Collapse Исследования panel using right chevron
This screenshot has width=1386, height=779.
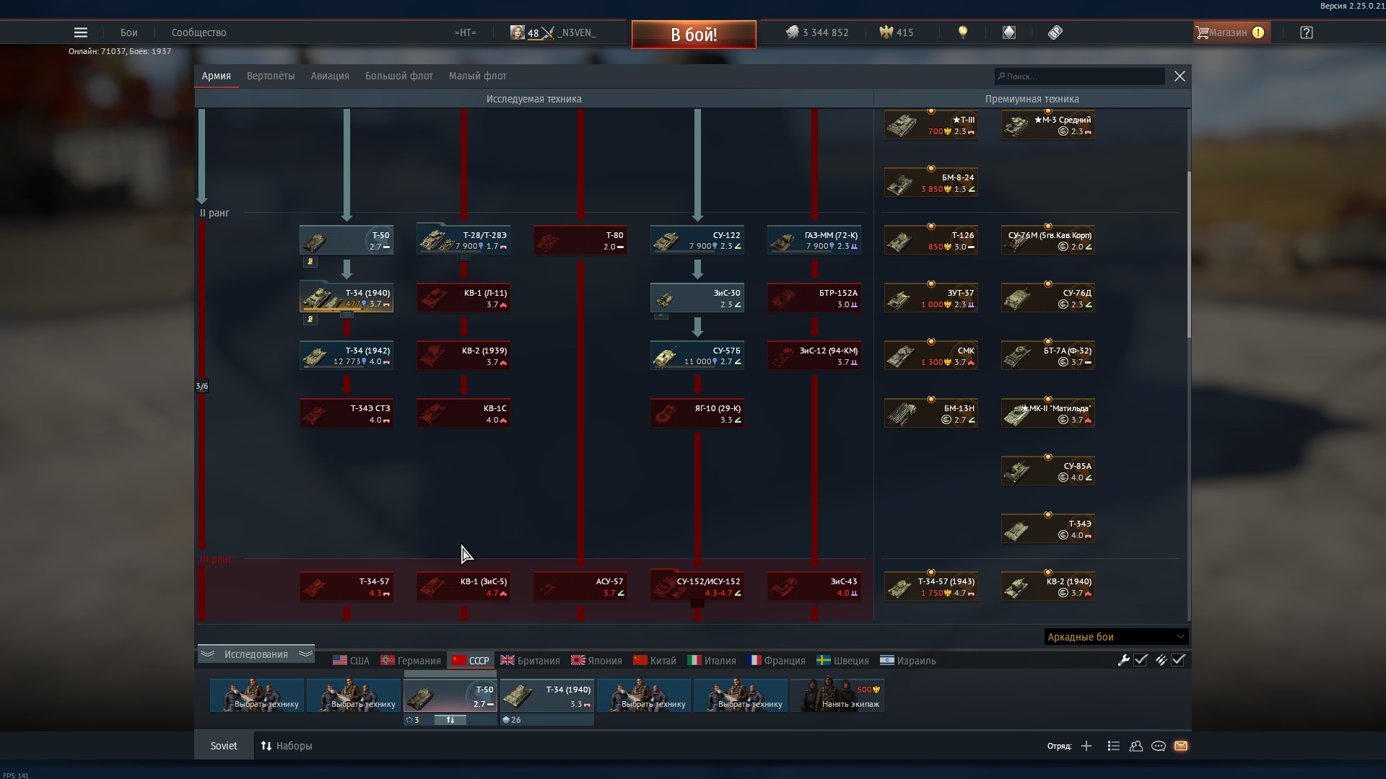pos(305,654)
